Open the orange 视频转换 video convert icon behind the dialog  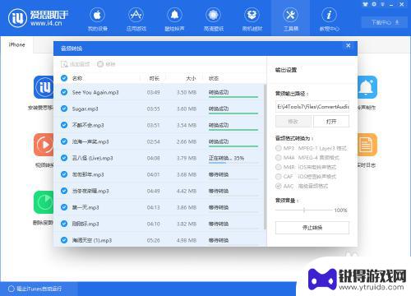44,145
